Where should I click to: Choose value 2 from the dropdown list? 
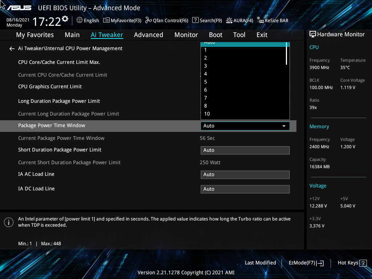pos(244,58)
